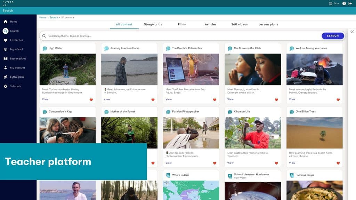Switch to the Lesson plans tab
Screen dimensions: 356x200
pos(268,24)
